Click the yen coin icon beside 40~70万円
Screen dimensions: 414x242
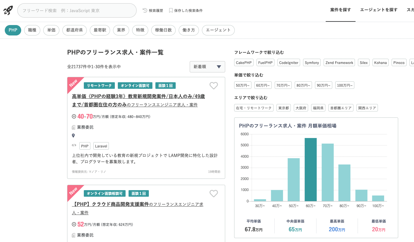pos(74,116)
